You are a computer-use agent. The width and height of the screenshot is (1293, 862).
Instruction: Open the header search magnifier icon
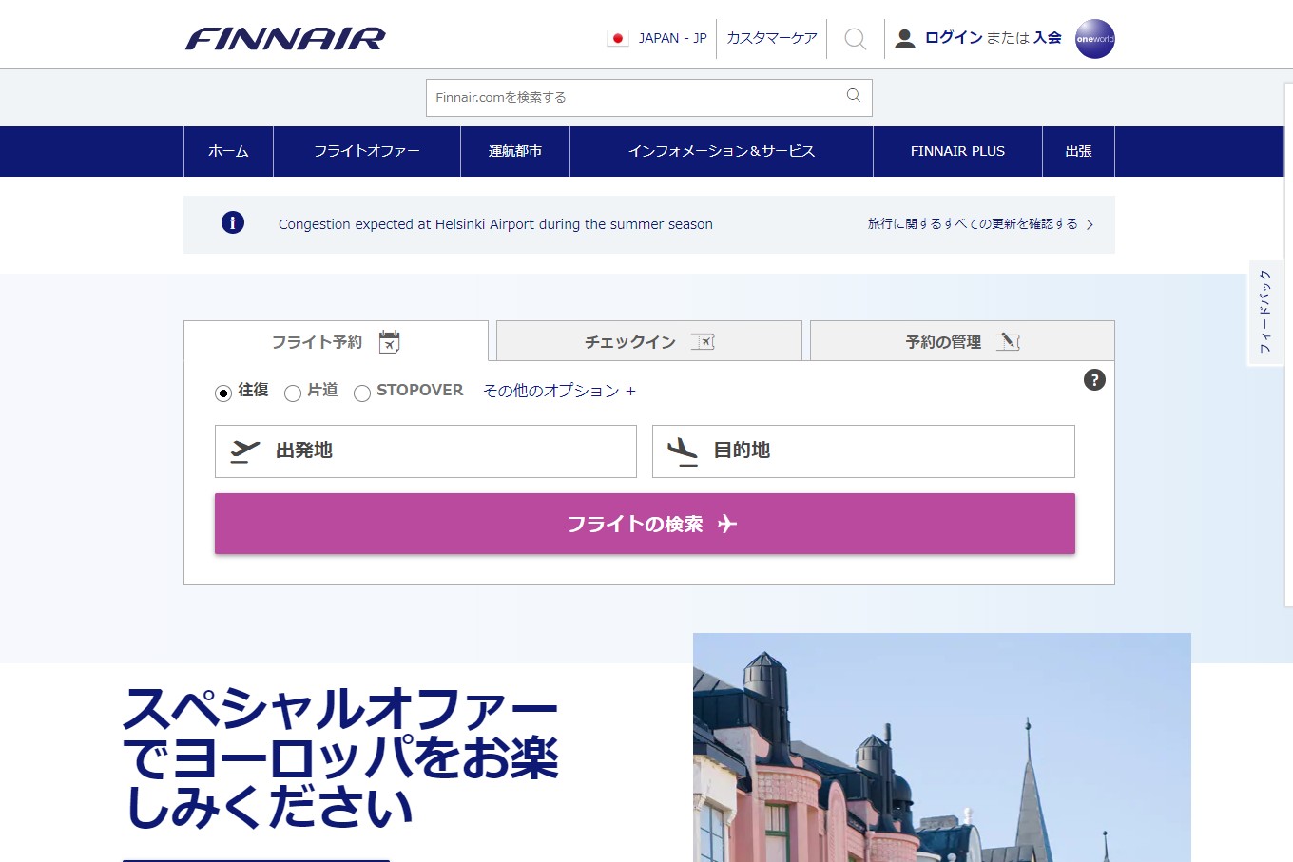point(855,39)
